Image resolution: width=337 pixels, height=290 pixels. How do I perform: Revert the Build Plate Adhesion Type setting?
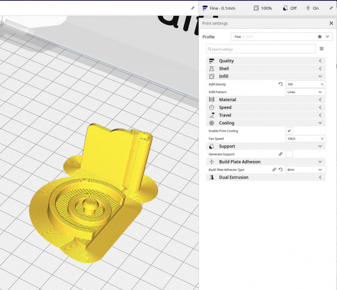[x=281, y=169]
